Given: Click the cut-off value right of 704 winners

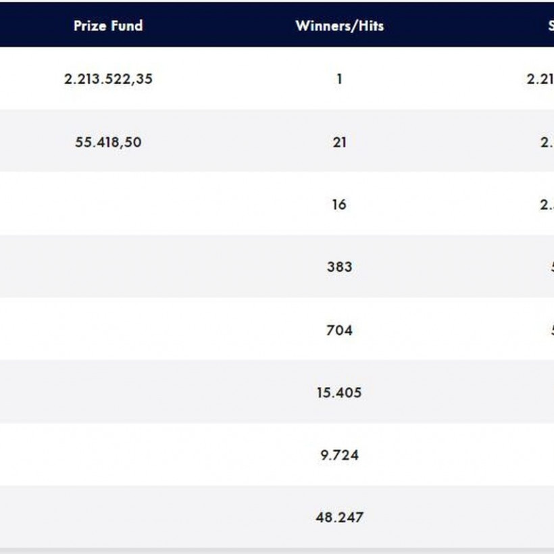Looking at the screenshot, I should click(551, 330).
